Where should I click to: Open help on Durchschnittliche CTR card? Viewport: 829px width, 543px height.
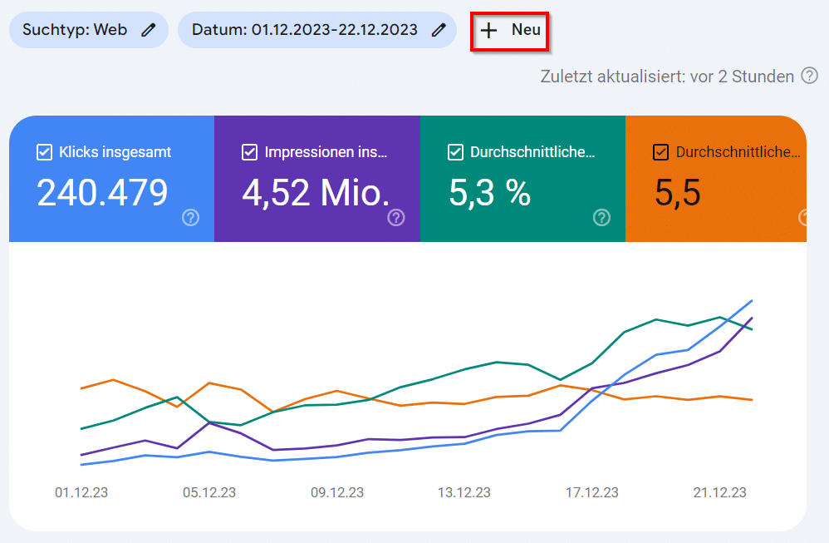[602, 218]
